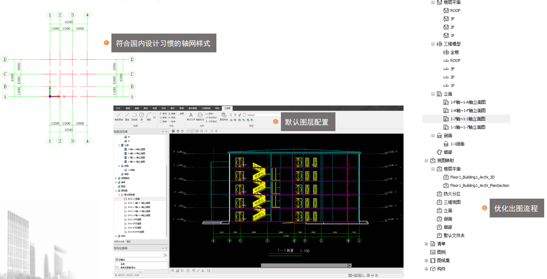Image resolution: width=547 pixels, height=279 pixels.
Task: Select the 圆 (Circle) drawing tool
Action: (141, 116)
